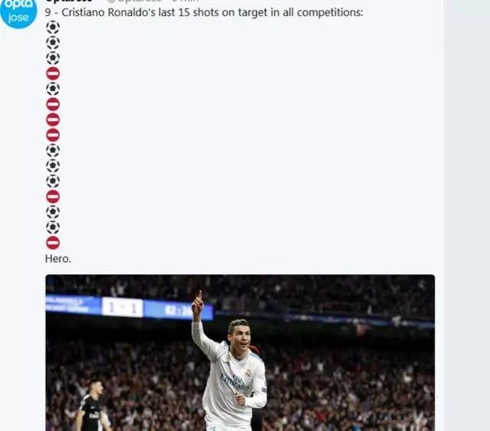Click the cut-off account name at top
The height and width of the screenshot is (431, 490).
[69, 1]
